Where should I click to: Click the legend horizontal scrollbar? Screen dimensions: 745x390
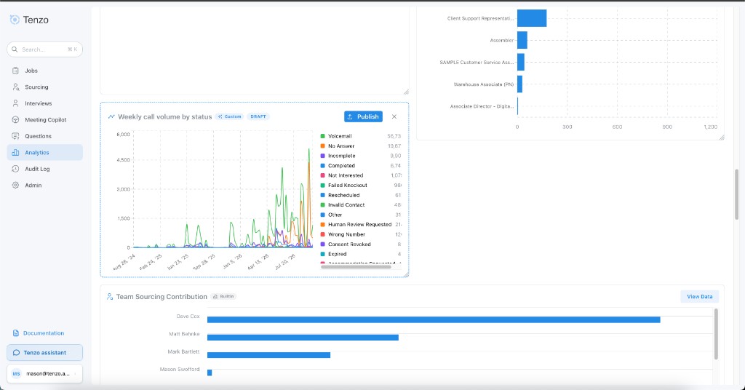pyautogui.click(x=356, y=267)
